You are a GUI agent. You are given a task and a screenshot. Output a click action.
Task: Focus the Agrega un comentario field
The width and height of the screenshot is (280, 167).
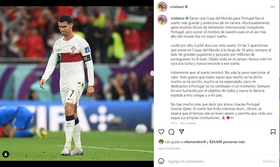(213, 161)
